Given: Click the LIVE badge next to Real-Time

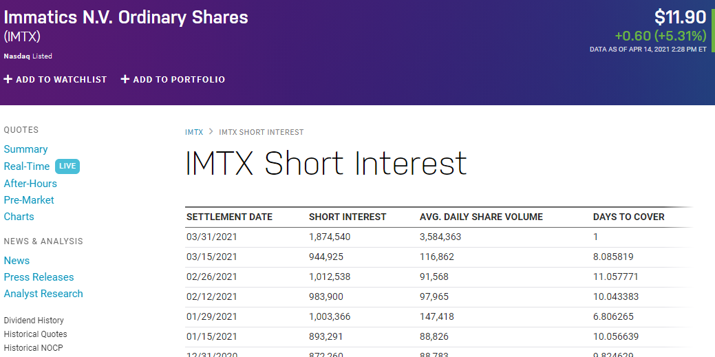Looking at the screenshot, I should click(x=67, y=166).
